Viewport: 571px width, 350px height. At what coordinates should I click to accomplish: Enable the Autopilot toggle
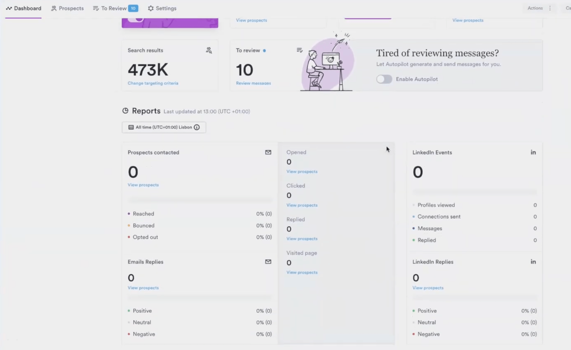384,79
